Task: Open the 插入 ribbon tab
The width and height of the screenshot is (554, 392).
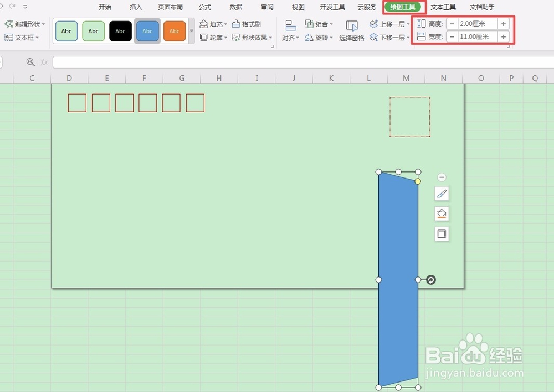Action: pyautogui.click(x=136, y=7)
